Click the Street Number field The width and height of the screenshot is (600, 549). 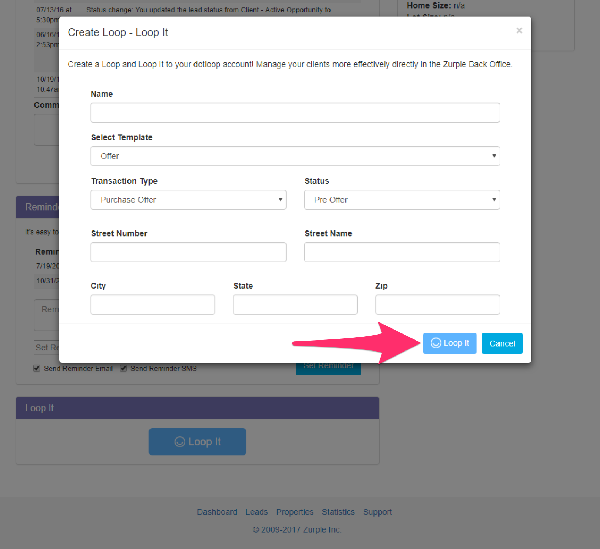click(188, 252)
